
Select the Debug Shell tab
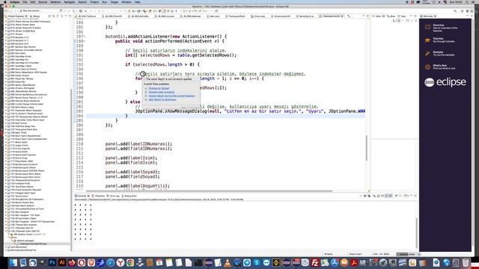pos(129,196)
